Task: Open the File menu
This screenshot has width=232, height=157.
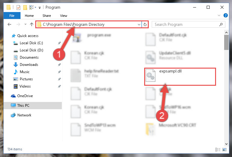Action: click(12, 16)
